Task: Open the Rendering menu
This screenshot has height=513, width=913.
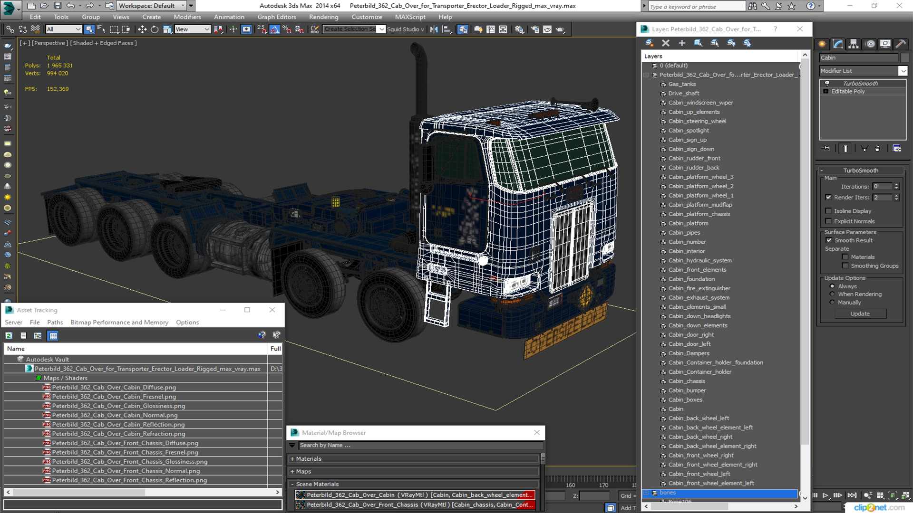Action: point(323,17)
